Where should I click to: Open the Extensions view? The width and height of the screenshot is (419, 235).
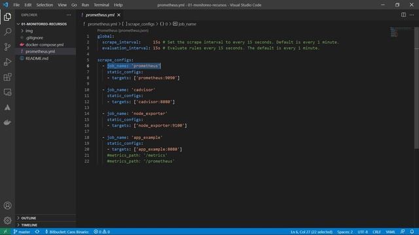coord(7,77)
